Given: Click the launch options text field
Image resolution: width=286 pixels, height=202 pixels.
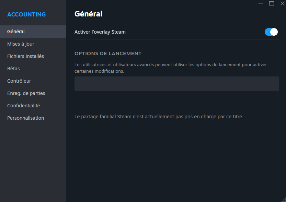Looking at the screenshot, I should click(x=176, y=84).
